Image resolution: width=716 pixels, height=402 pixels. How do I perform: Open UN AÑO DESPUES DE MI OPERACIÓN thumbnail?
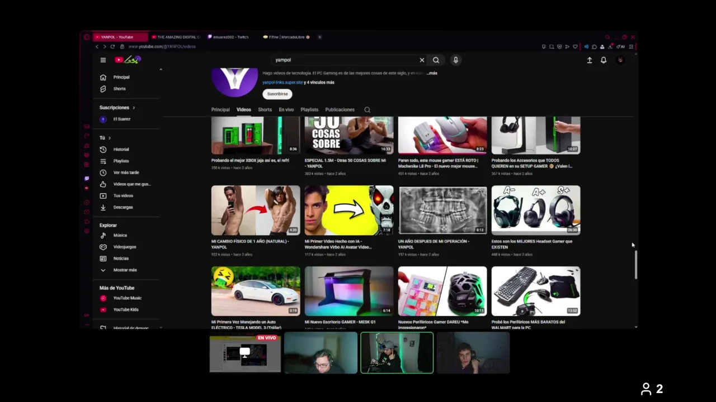pyautogui.click(x=442, y=210)
